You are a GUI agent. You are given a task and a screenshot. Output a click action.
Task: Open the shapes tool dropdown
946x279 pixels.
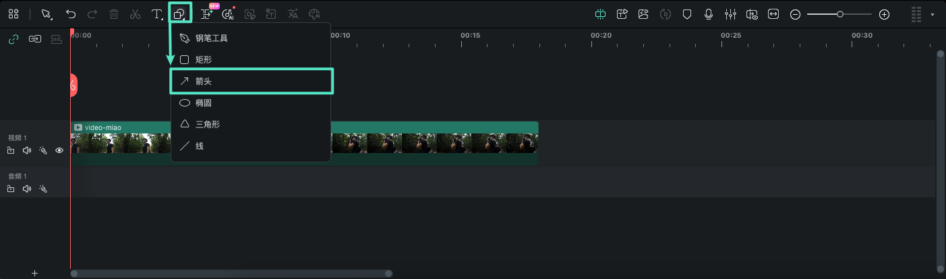point(180,13)
